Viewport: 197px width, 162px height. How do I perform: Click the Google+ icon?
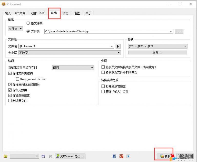point(121,156)
